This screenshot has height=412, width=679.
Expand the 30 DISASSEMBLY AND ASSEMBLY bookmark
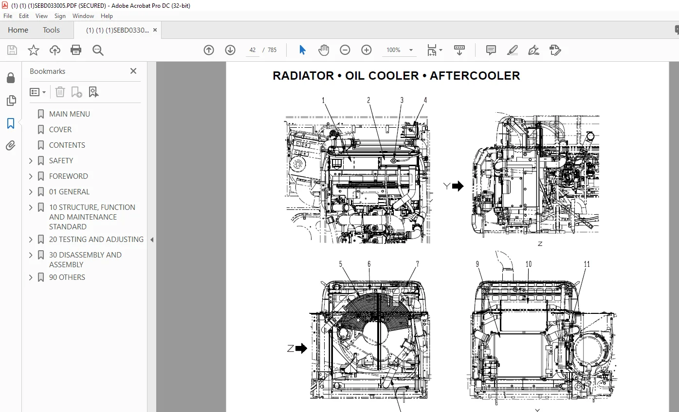coord(31,255)
